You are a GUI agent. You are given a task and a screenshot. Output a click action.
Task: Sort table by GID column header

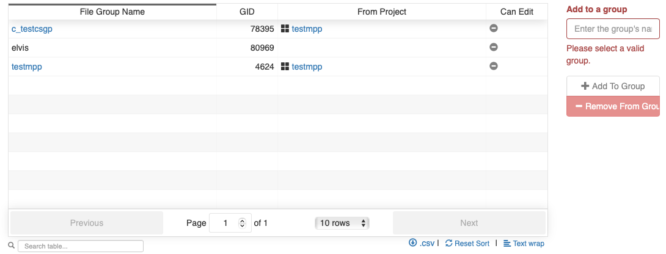247,12
